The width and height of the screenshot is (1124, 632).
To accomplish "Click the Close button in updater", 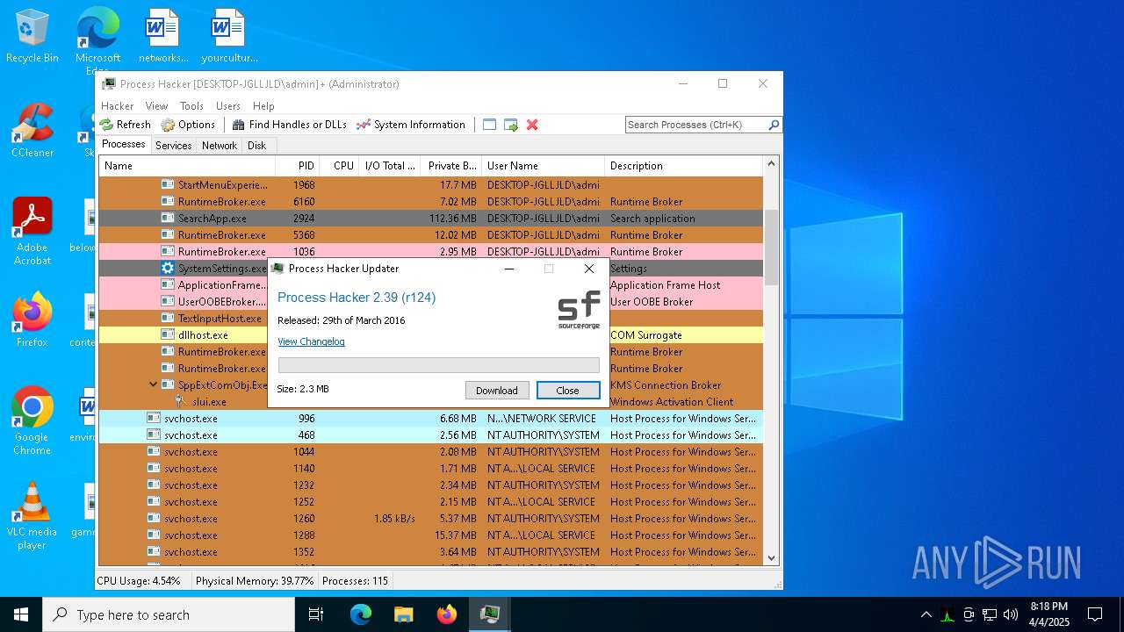I will point(568,391).
